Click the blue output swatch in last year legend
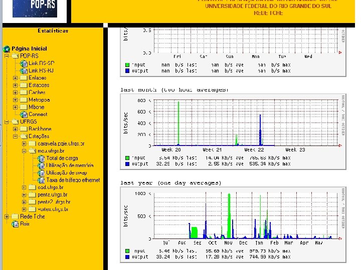This screenshot has height=270, width=361. point(127,257)
